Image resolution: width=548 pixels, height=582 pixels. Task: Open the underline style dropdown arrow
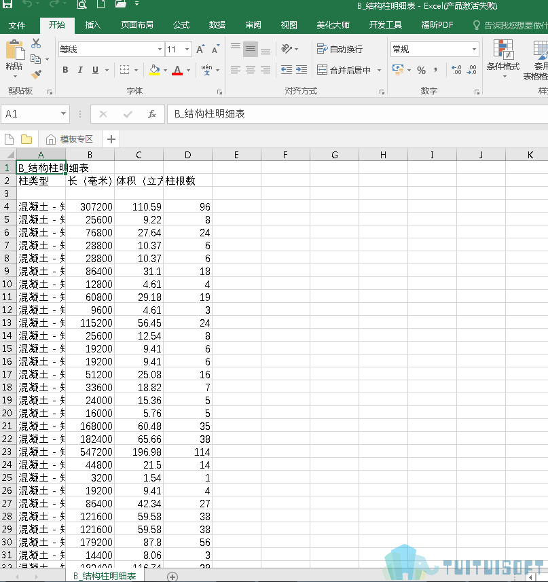(x=107, y=70)
